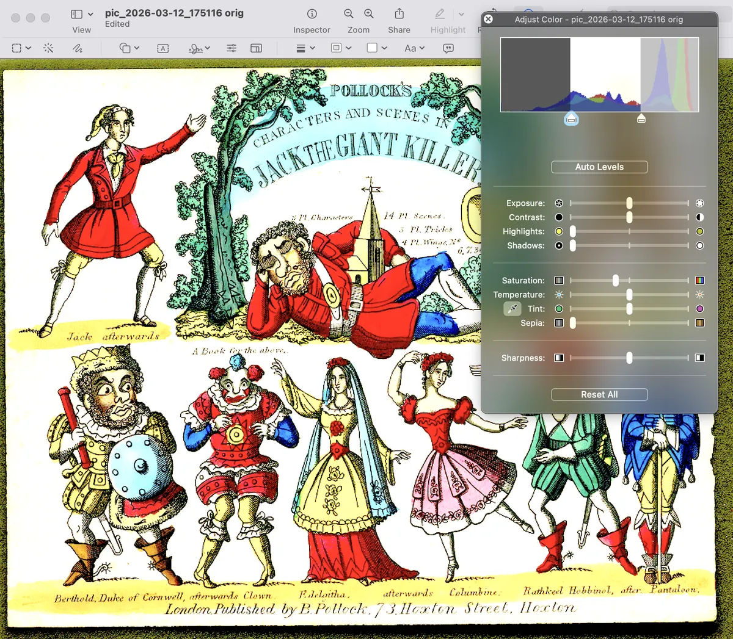Select the Sketch tool in the toolbar
This screenshot has width=733, height=639.
pos(78,48)
